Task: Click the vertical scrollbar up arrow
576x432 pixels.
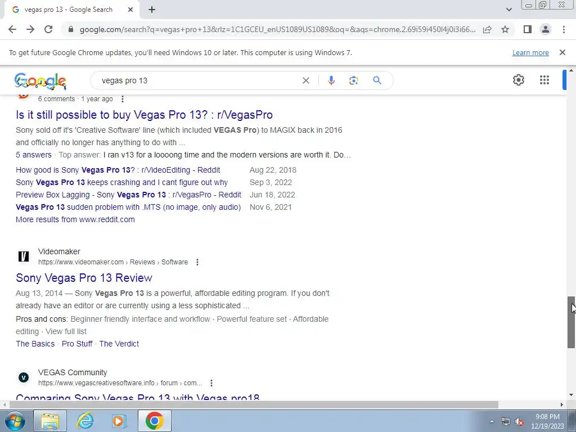Action: pyautogui.click(x=571, y=70)
